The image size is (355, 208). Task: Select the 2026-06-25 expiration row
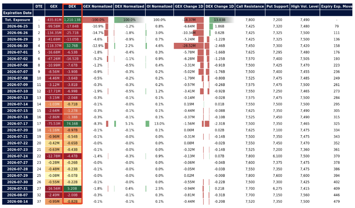click(17, 26)
